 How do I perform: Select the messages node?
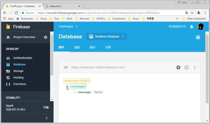tap(78, 86)
